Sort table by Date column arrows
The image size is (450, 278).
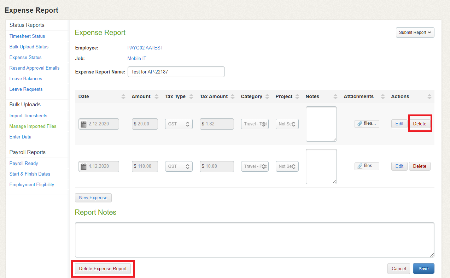123,97
